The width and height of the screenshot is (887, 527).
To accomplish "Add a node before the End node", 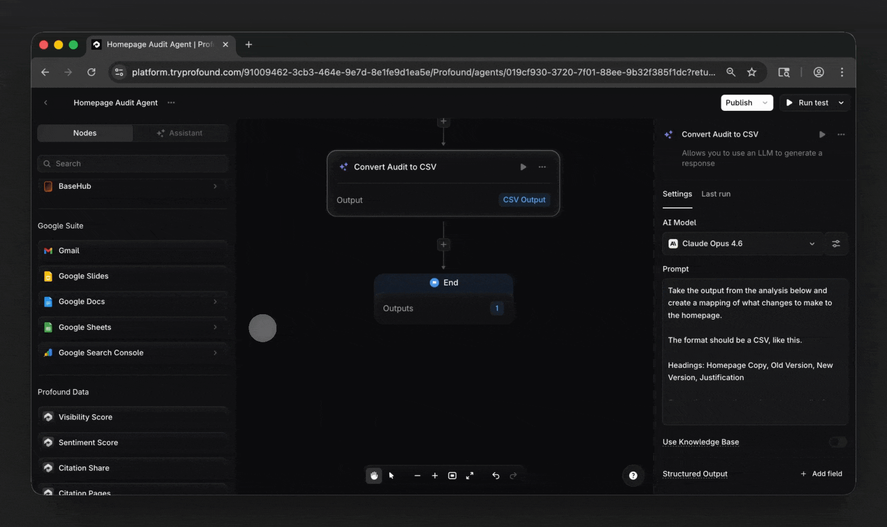I will 443,244.
